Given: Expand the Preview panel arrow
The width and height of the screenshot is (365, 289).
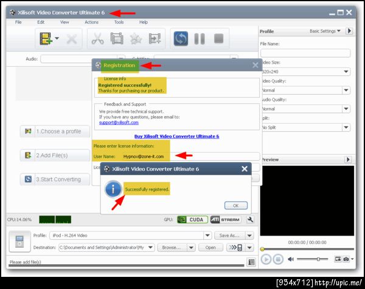Looking at the screenshot, I should [348, 159].
